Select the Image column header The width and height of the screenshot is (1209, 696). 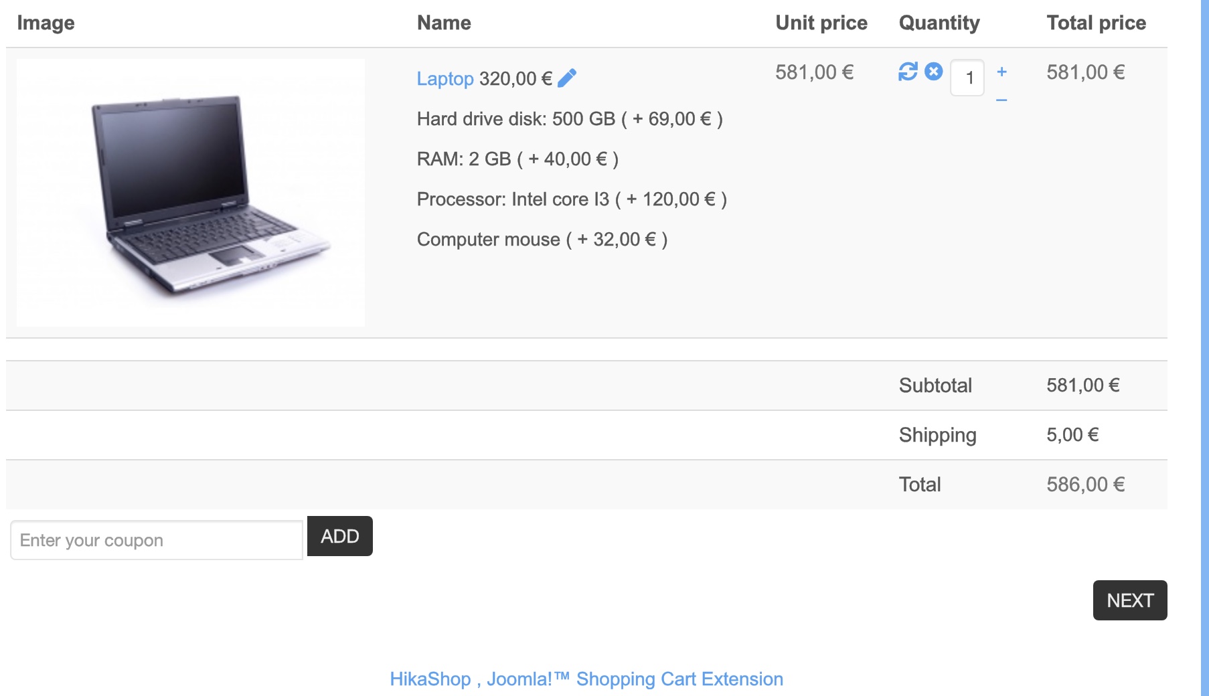coord(46,23)
